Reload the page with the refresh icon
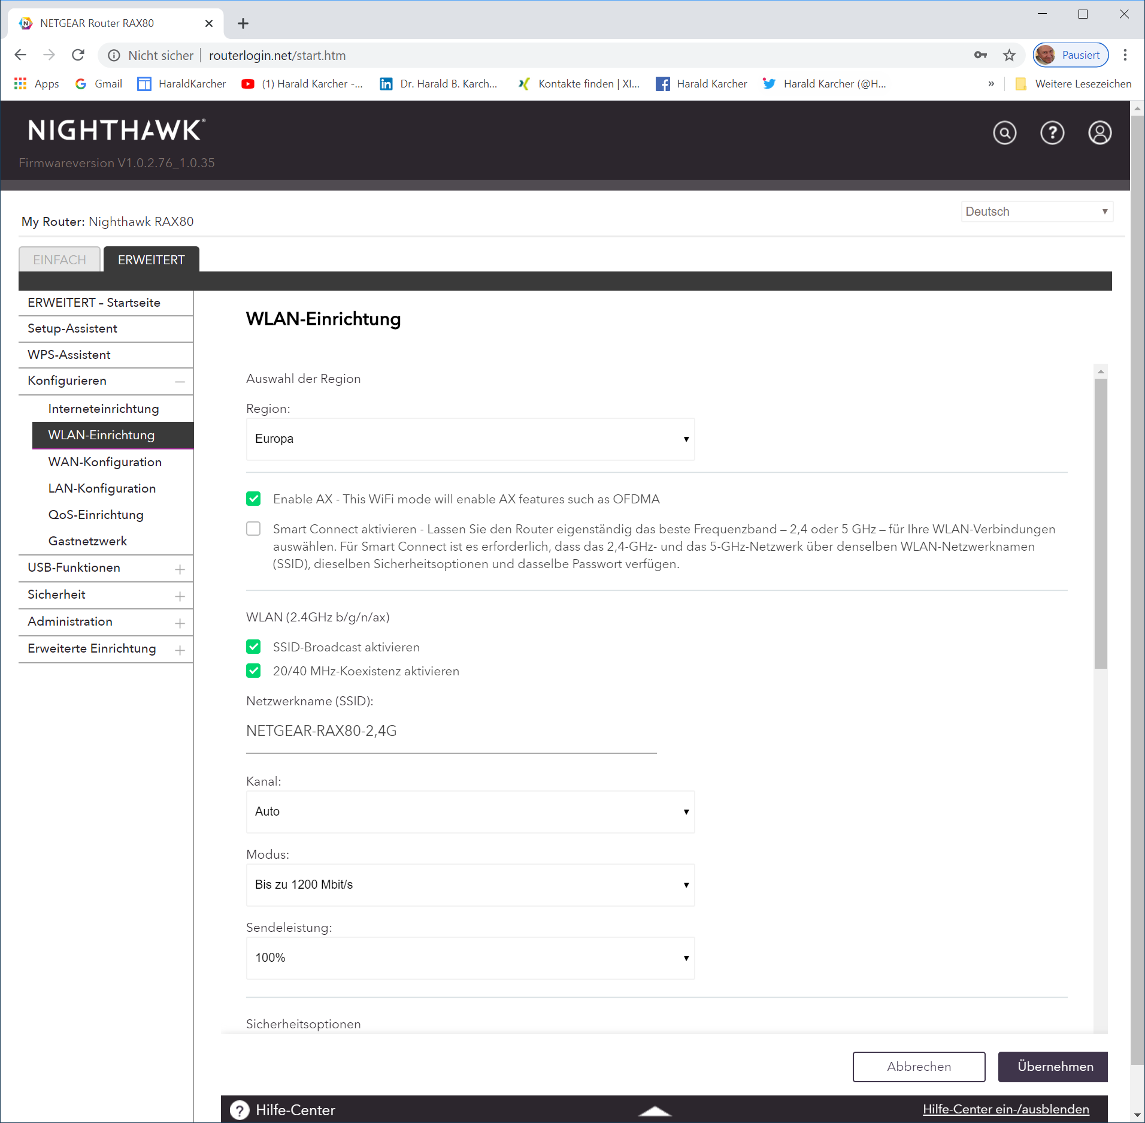1145x1123 pixels. pos(78,55)
